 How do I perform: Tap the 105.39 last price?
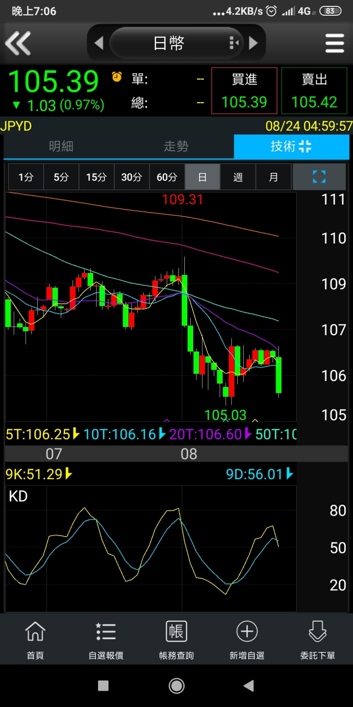(x=54, y=82)
